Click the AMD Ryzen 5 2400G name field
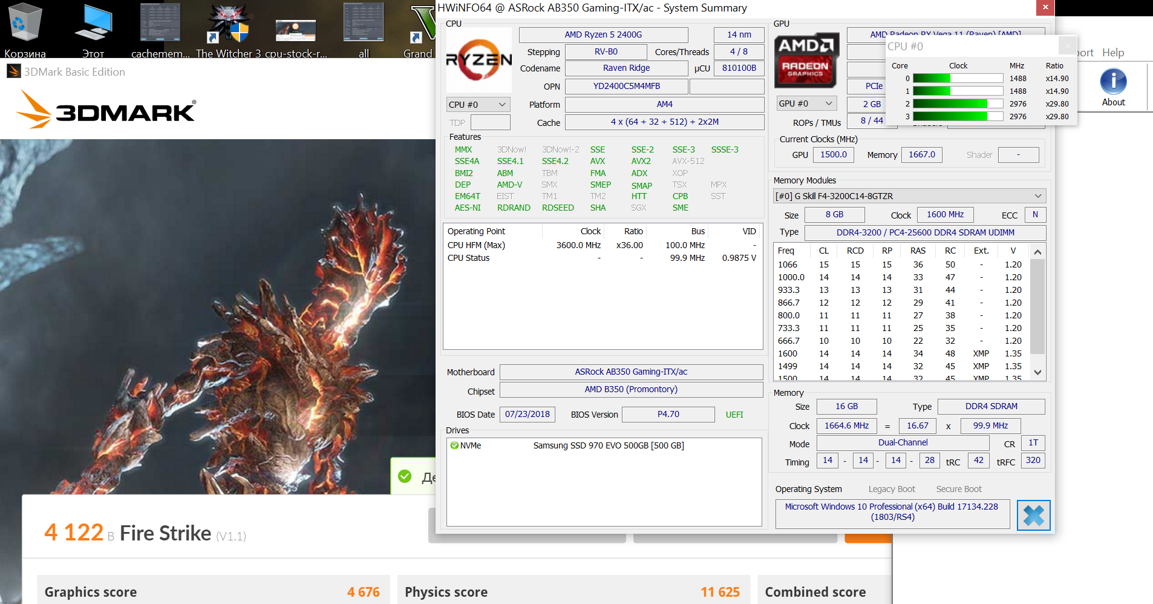Viewport: 1153px width, 604px height. 603,34
